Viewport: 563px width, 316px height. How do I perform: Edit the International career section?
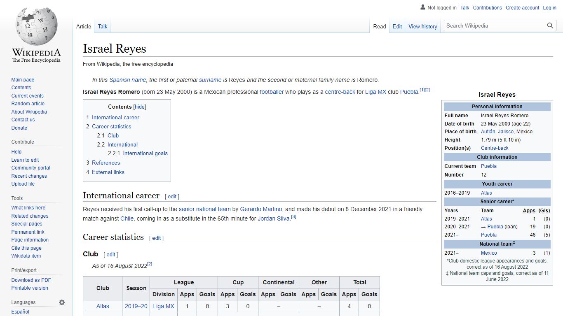click(172, 197)
